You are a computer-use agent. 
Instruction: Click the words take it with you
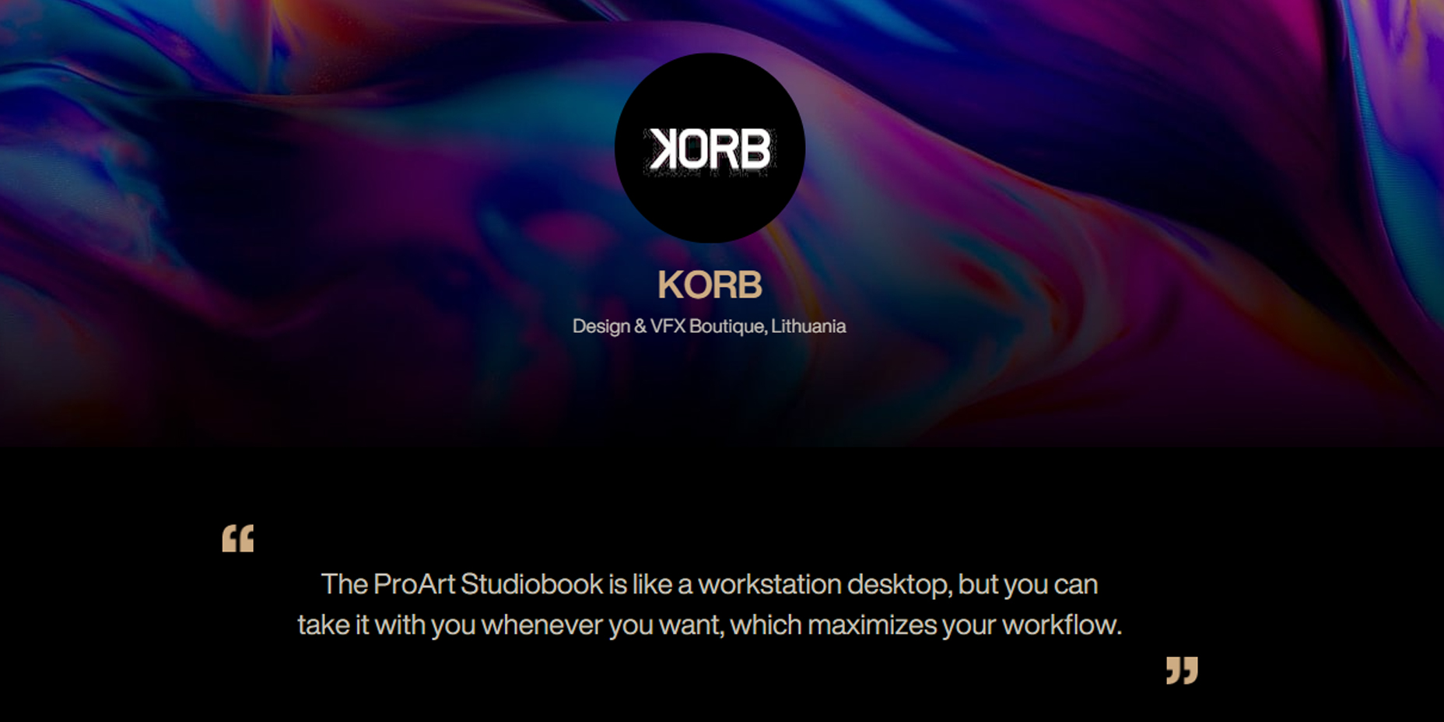pyautogui.click(x=386, y=625)
